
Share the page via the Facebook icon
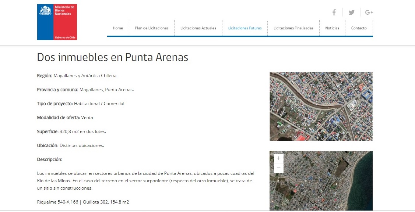coord(334,12)
